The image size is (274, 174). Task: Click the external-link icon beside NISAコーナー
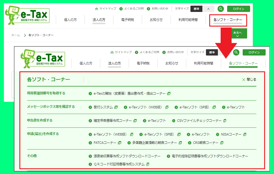click(x=245, y=134)
